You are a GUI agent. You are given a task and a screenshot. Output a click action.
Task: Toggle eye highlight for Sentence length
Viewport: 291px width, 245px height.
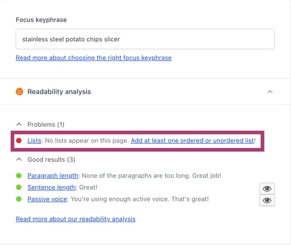[x=267, y=188]
